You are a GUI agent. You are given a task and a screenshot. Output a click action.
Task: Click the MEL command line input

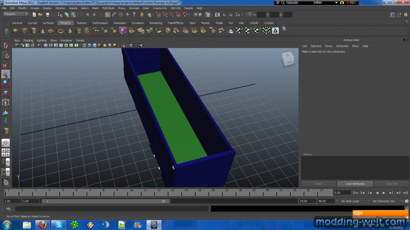click(x=112, y=209)
